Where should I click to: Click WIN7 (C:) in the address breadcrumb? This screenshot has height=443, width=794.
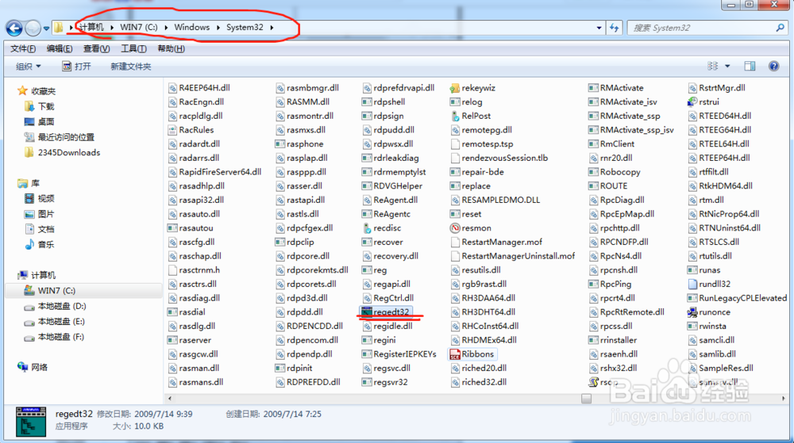click(x=139, y=27)
